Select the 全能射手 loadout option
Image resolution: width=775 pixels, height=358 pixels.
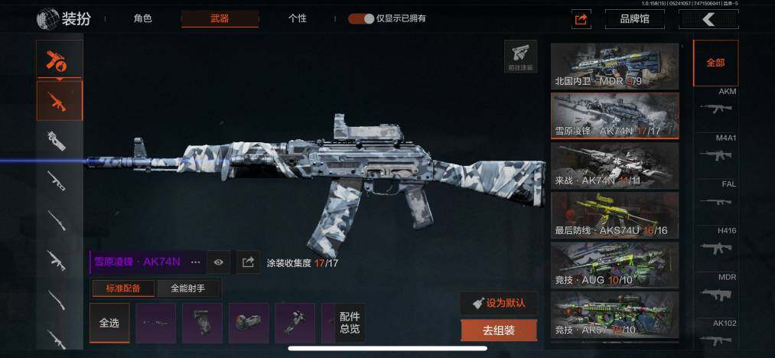(x=187, y=288)
